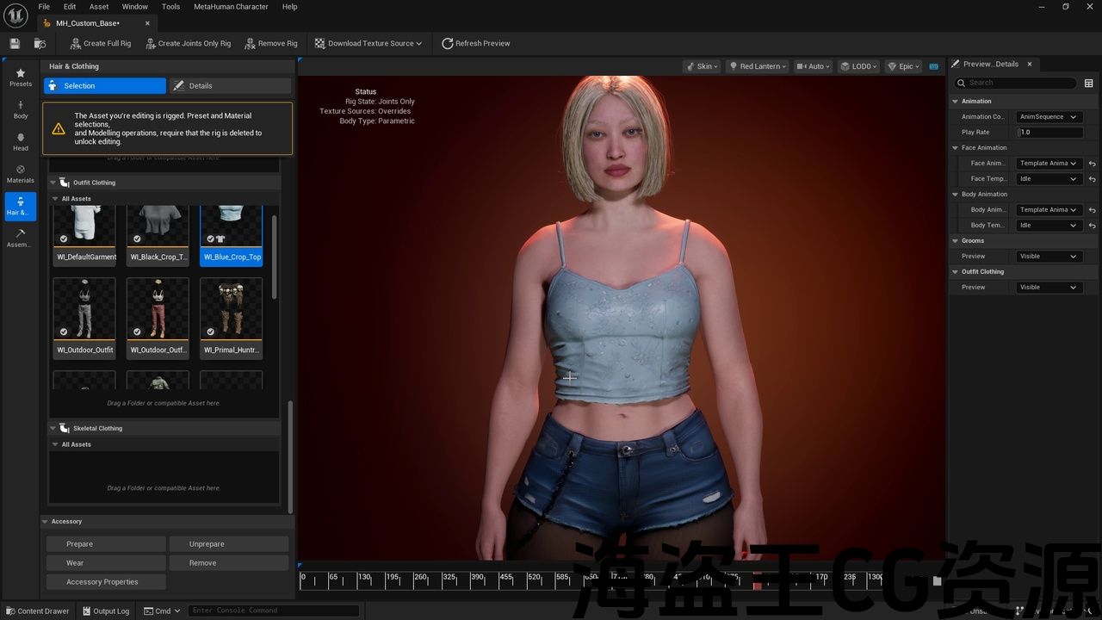This screenshot has height=620, width=1102.
Task: Open the Assemble section with hammer icon
Action: point(21,238)
